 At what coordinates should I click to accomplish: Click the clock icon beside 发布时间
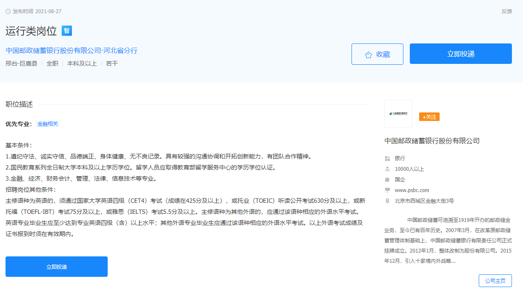click(8, 11)
